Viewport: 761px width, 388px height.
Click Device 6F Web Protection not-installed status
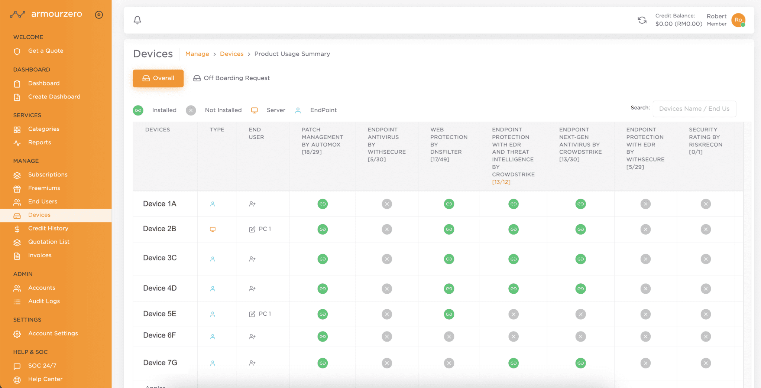click(x=449, y=337)
